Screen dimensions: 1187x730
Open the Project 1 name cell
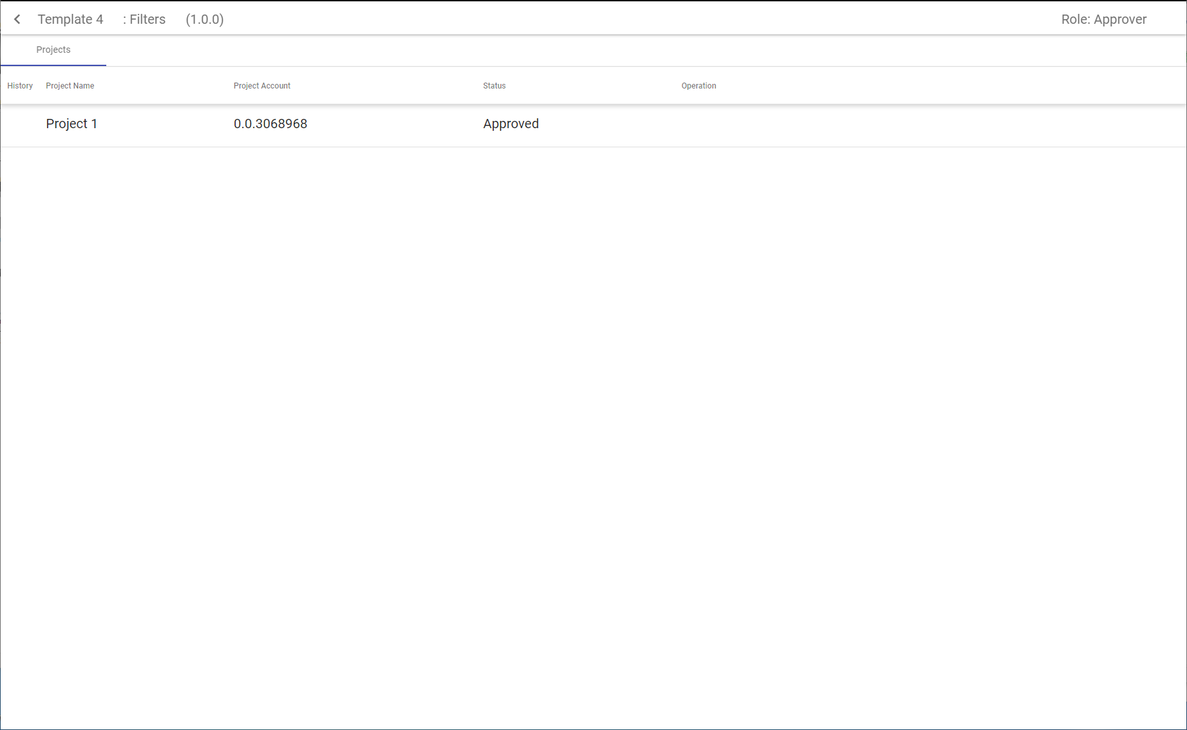[71, 124]
